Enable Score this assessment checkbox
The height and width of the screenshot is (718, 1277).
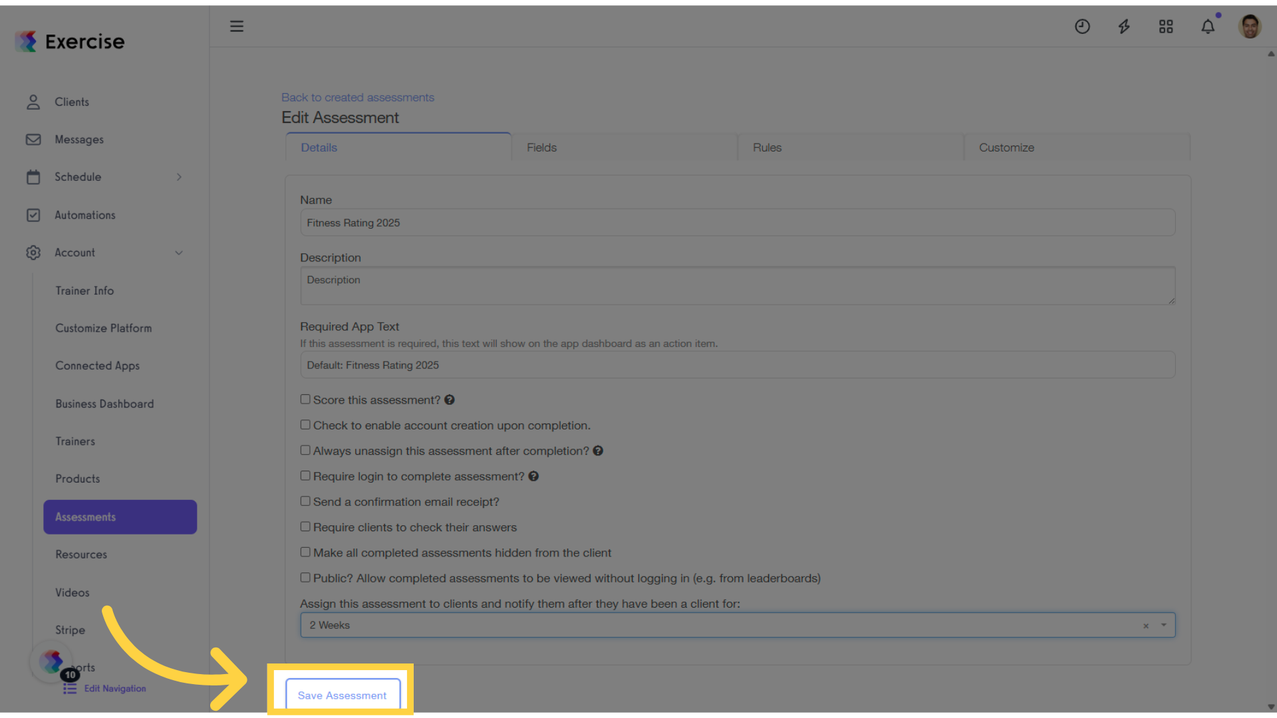pos(305,400)
